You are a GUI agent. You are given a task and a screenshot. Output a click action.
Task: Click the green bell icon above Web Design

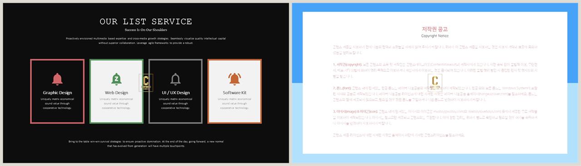(x=116, y=79)
